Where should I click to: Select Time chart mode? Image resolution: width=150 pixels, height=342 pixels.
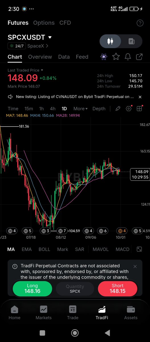tap(13, 109)
